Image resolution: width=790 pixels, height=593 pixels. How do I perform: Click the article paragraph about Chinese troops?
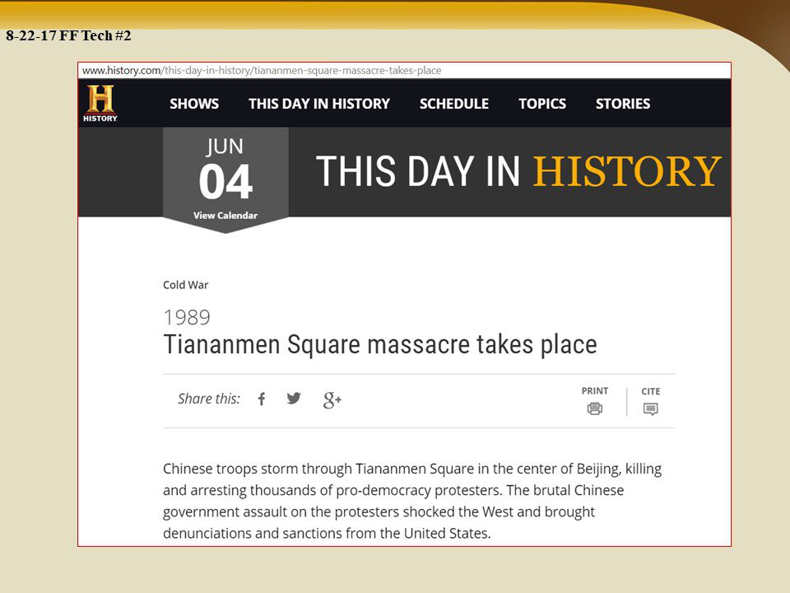point(412,501)
